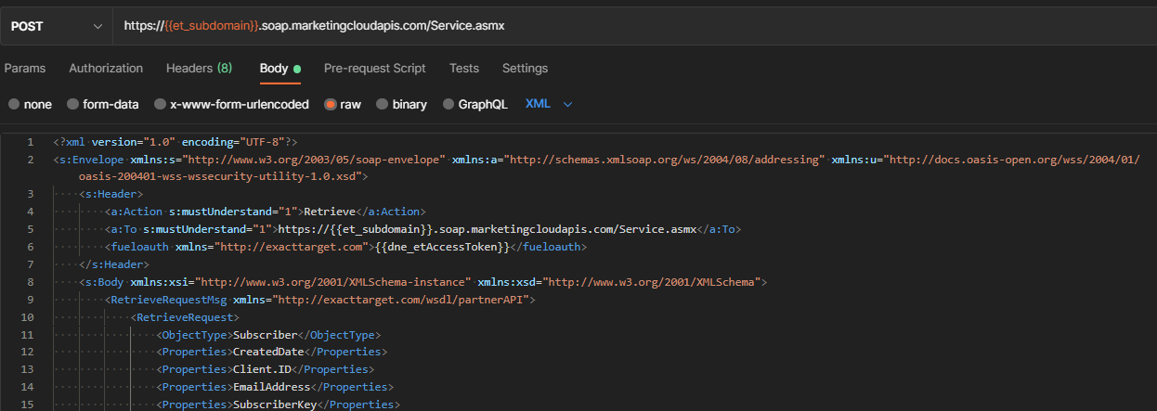This screenshot has height=411, width=1157.
Task: Open the Pre-request Script tab
Action: [374, 68]
